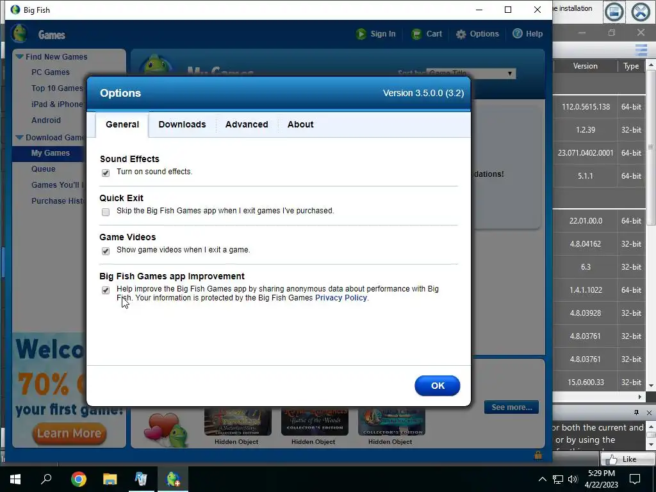Open Android sidebar item
Viewport: 656px width, 492px height.
tap(46, 120)
